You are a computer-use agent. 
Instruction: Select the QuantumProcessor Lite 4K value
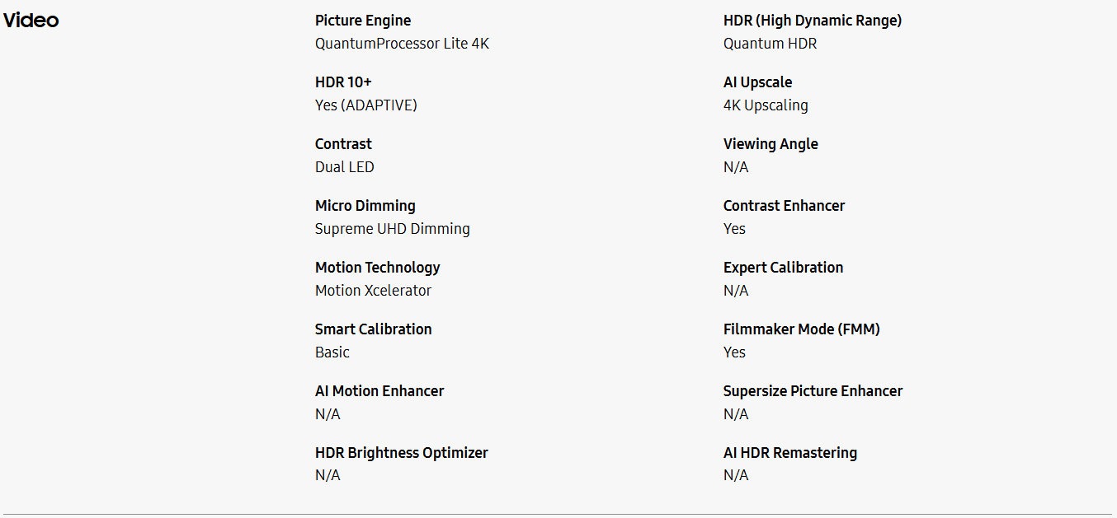coord(402,44)
